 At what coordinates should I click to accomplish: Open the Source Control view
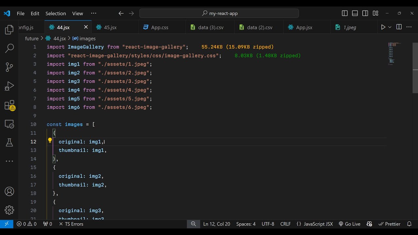click(9, 67)
